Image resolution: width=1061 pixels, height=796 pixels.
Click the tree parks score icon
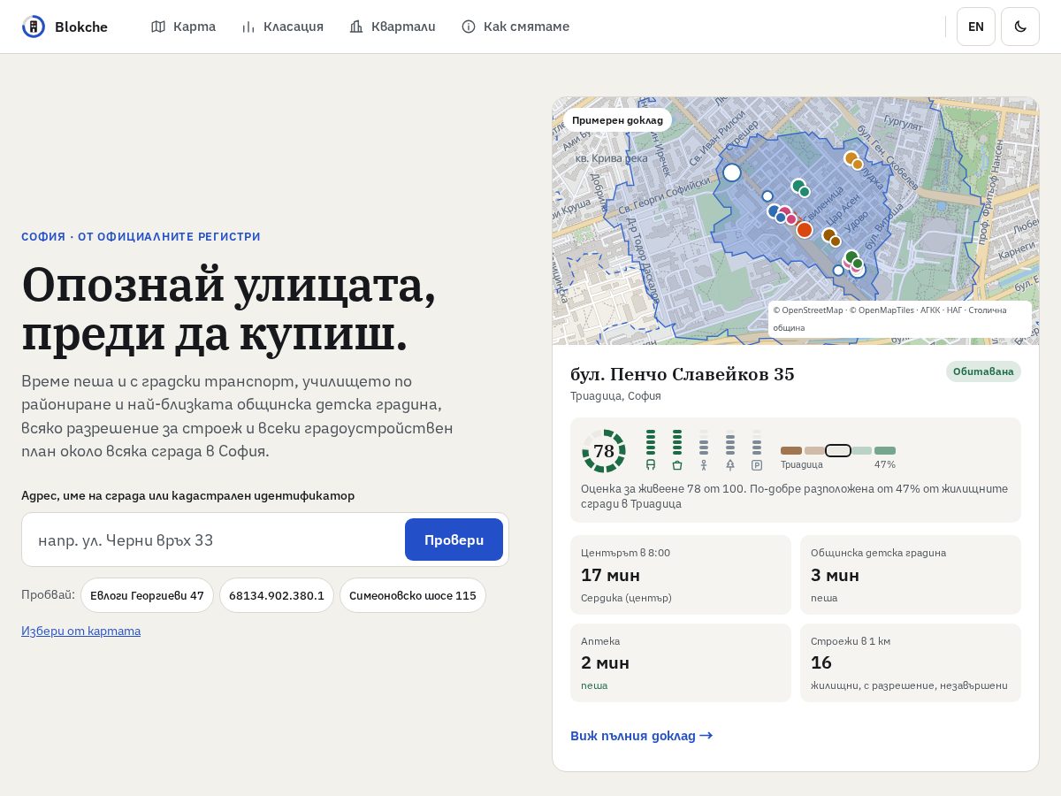tap(730, 464)
